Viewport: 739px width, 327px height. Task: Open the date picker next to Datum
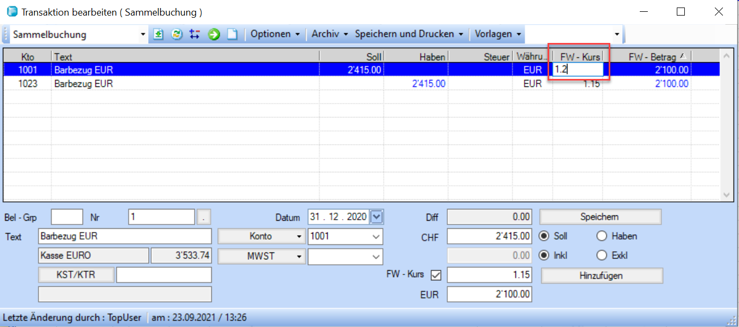coord(377,217)
